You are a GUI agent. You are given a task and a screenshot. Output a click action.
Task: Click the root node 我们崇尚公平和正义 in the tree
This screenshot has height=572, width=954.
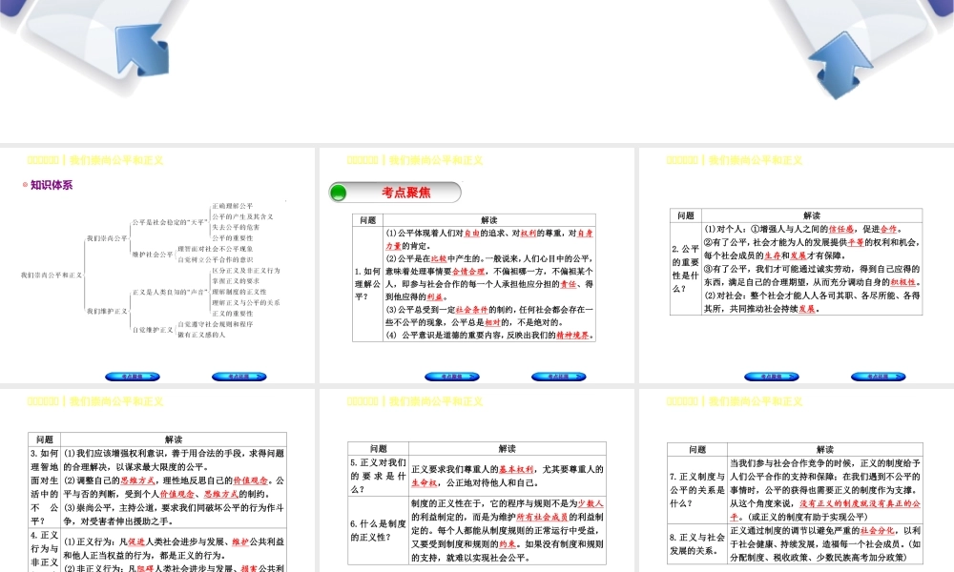pos(52,276)
